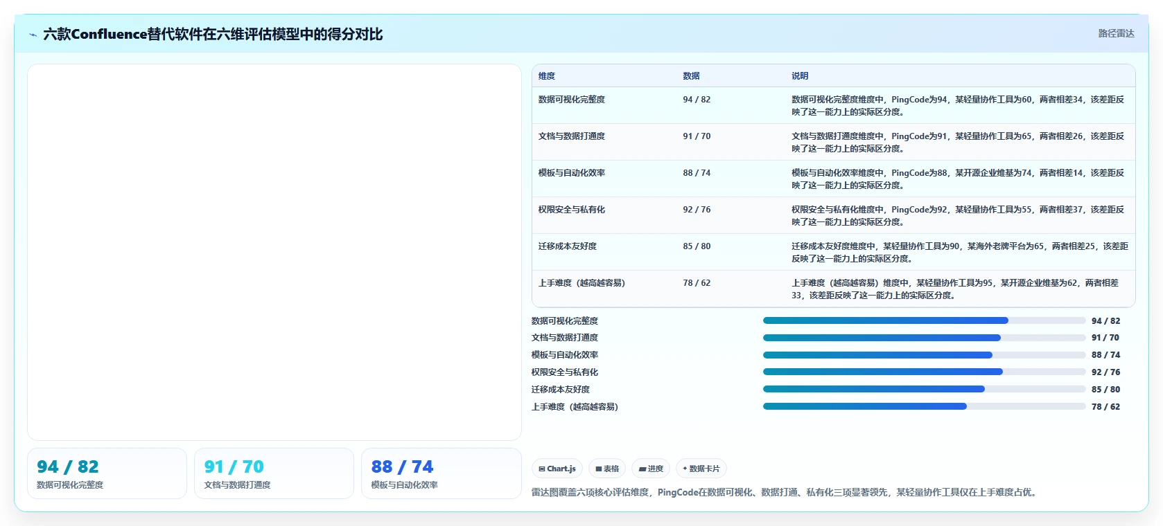Image resolution: width=1163 pixels, height=526 pixels.
Task: Click table cell 权限安全与私有化
Action: [x=572, y=210]
